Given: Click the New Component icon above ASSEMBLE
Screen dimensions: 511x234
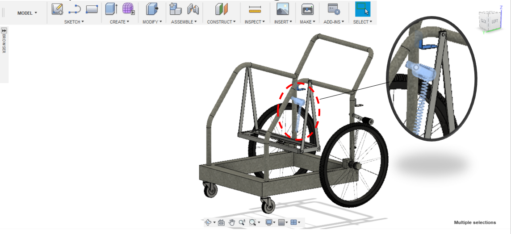Looking at the screenshot, I should (176, 9).
